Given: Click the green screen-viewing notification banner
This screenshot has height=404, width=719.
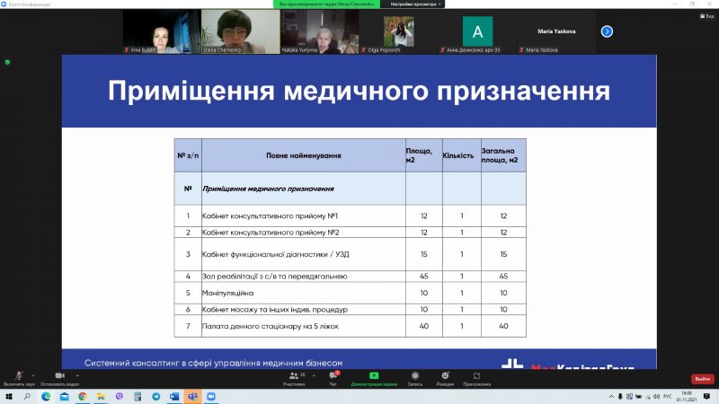Looking at the screenshot, I should point(326,4).
